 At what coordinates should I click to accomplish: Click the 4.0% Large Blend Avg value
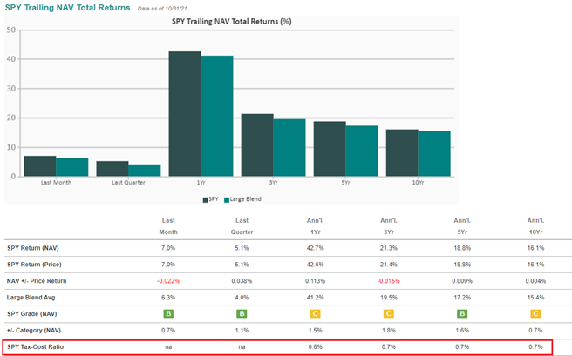point(242,298)
